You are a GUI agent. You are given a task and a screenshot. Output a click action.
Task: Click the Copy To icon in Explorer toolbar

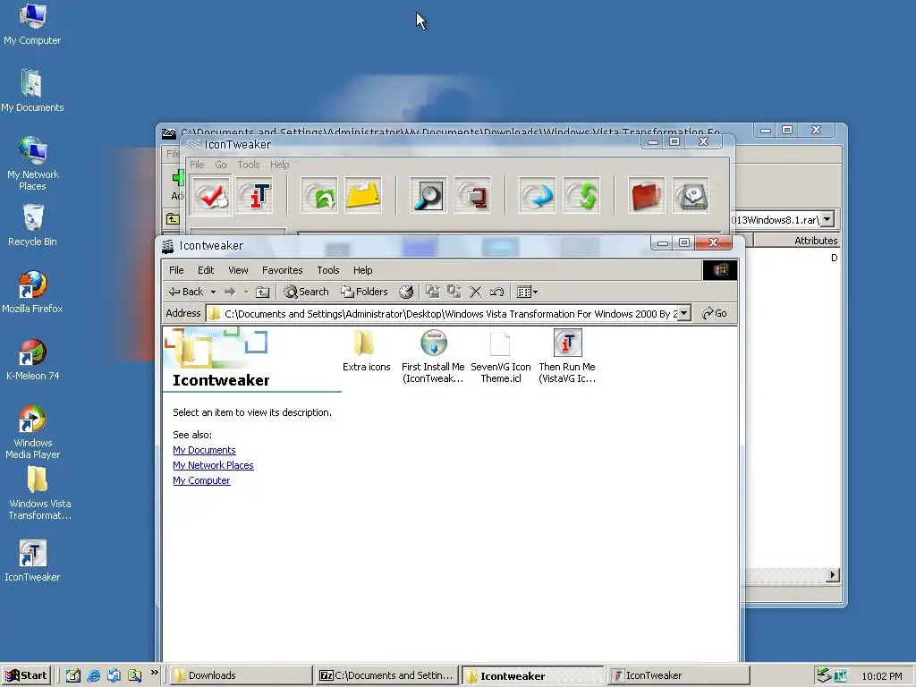coord(454,292)
